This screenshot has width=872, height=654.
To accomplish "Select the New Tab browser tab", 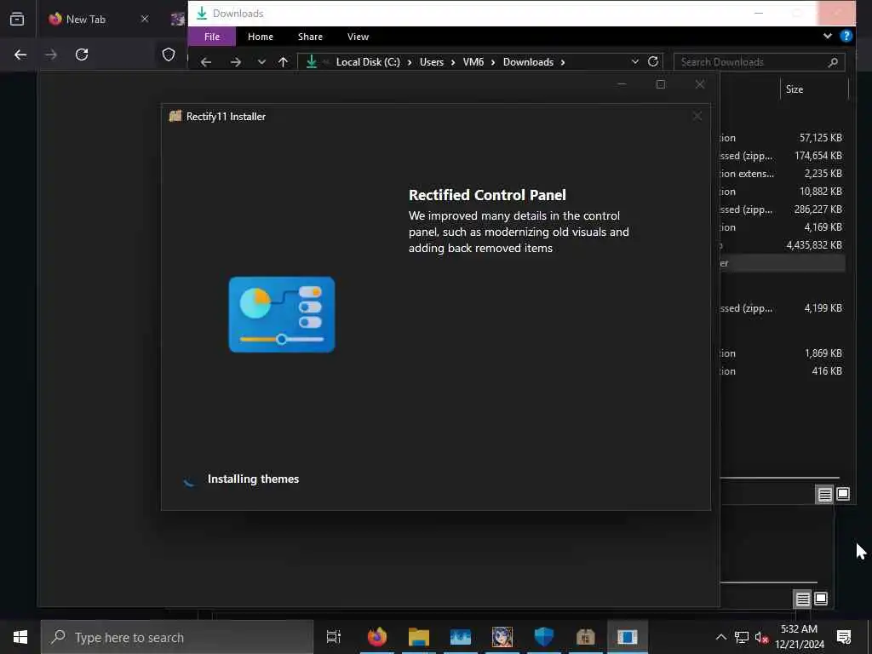I will point(84,19).
